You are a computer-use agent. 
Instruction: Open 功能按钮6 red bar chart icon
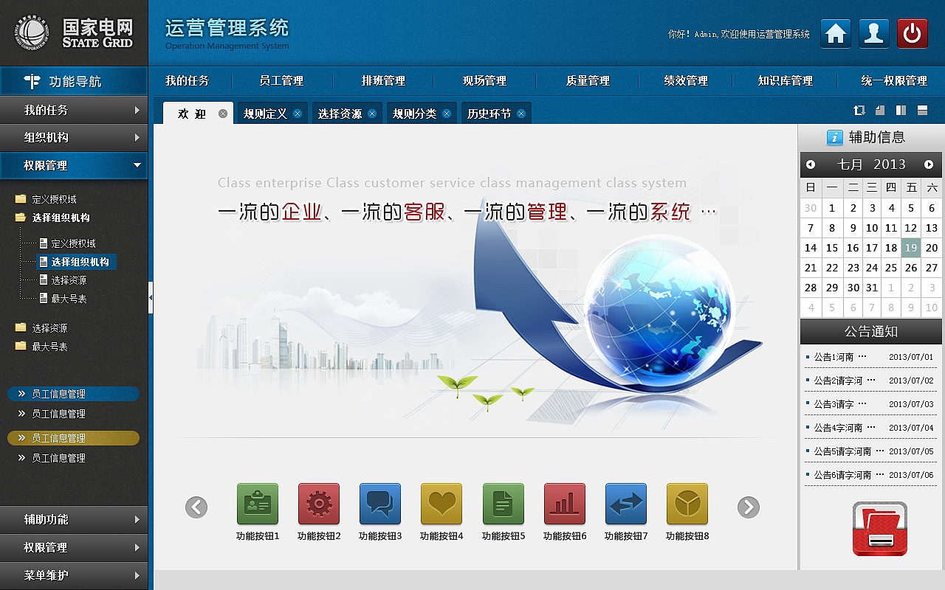pyautogui.click(x=565, y=504)
